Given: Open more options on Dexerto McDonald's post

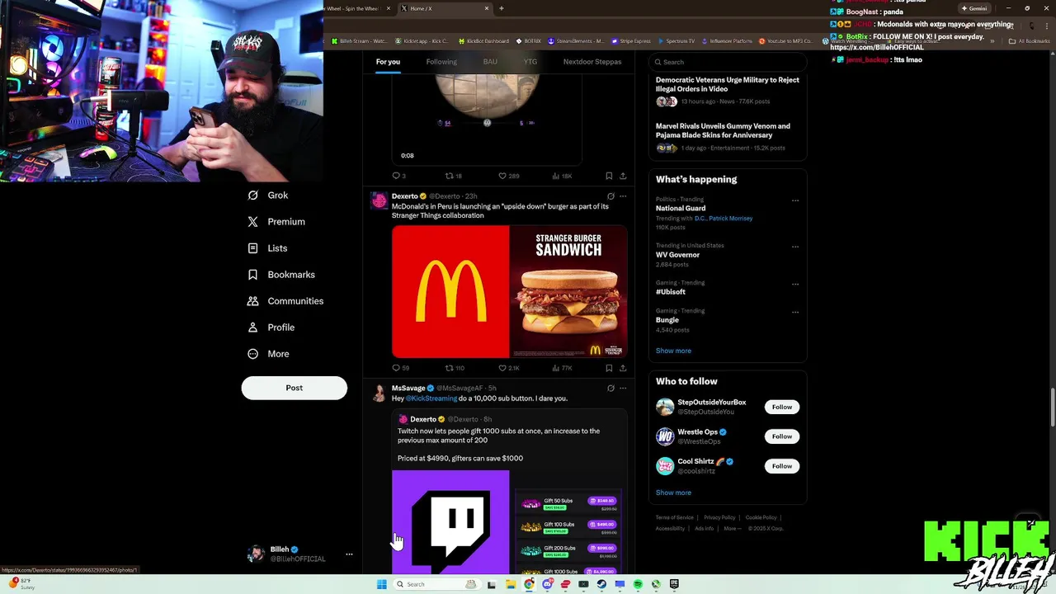Looking at the screenshot, I should coord(623,196).
